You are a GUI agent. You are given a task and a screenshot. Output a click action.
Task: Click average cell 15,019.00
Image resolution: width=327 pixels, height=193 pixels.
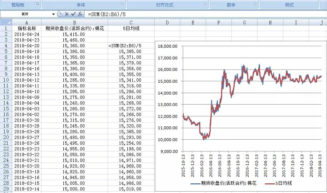click(131, 189)
